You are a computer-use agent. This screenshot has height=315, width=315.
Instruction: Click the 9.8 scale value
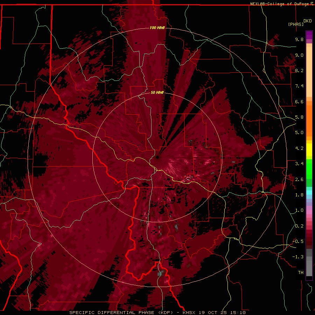pos(299,39)
